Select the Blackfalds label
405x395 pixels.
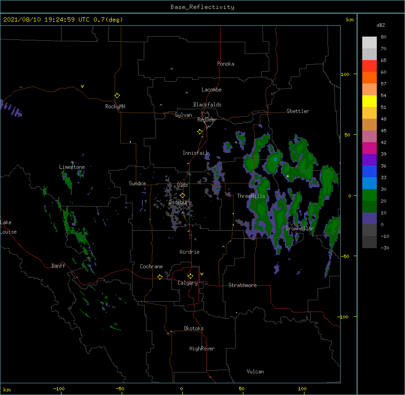(x=207, y=105)
